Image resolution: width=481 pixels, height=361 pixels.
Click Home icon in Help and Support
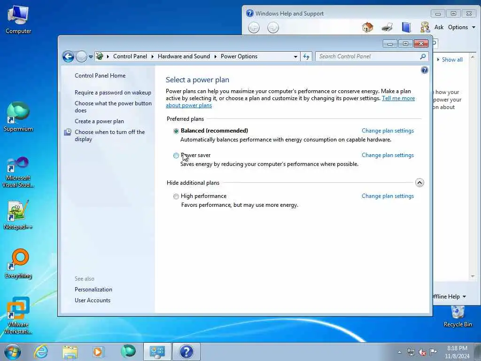pyautogui.click(x=367, y=27)
